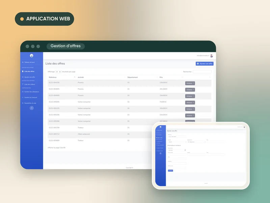Open Actions dropdown for offer 0122-004705

(190, 83)
